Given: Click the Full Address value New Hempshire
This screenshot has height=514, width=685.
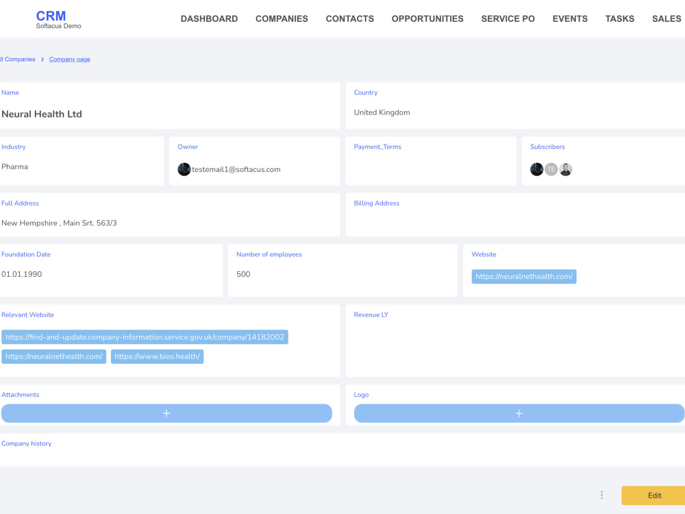Looking at the screenshot, I should coord(59,223).
